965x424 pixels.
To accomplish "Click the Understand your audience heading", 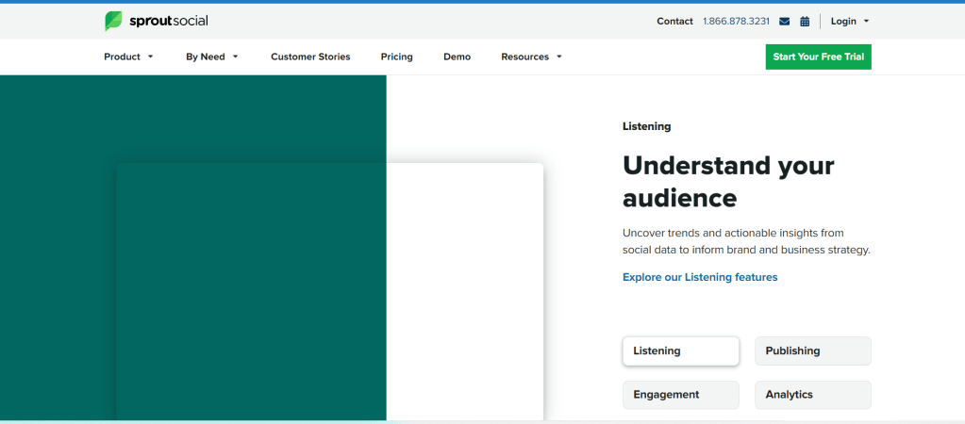I will pyautogui.click(x=728, y=182).
